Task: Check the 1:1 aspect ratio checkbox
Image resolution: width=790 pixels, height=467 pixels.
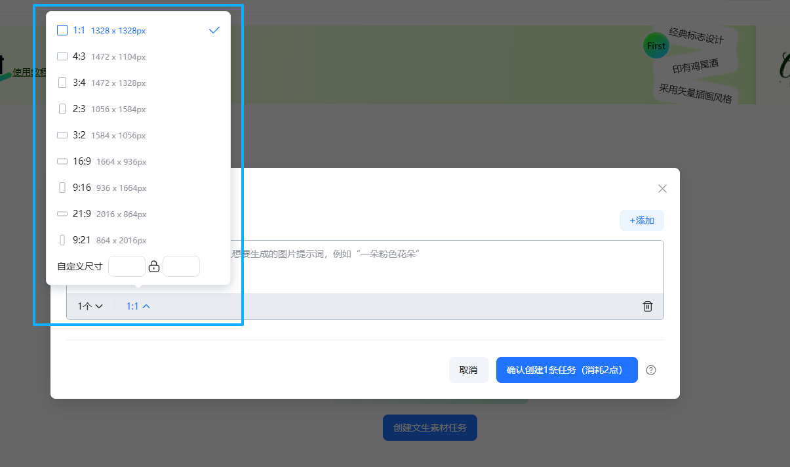Action: coord(62,30)
